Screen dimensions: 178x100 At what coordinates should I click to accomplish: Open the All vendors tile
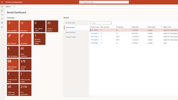(x=26, y=39)
